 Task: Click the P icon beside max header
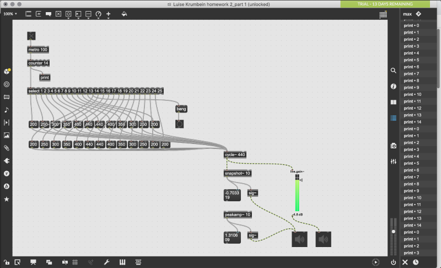pyautogui.click(x=418, y=14)
